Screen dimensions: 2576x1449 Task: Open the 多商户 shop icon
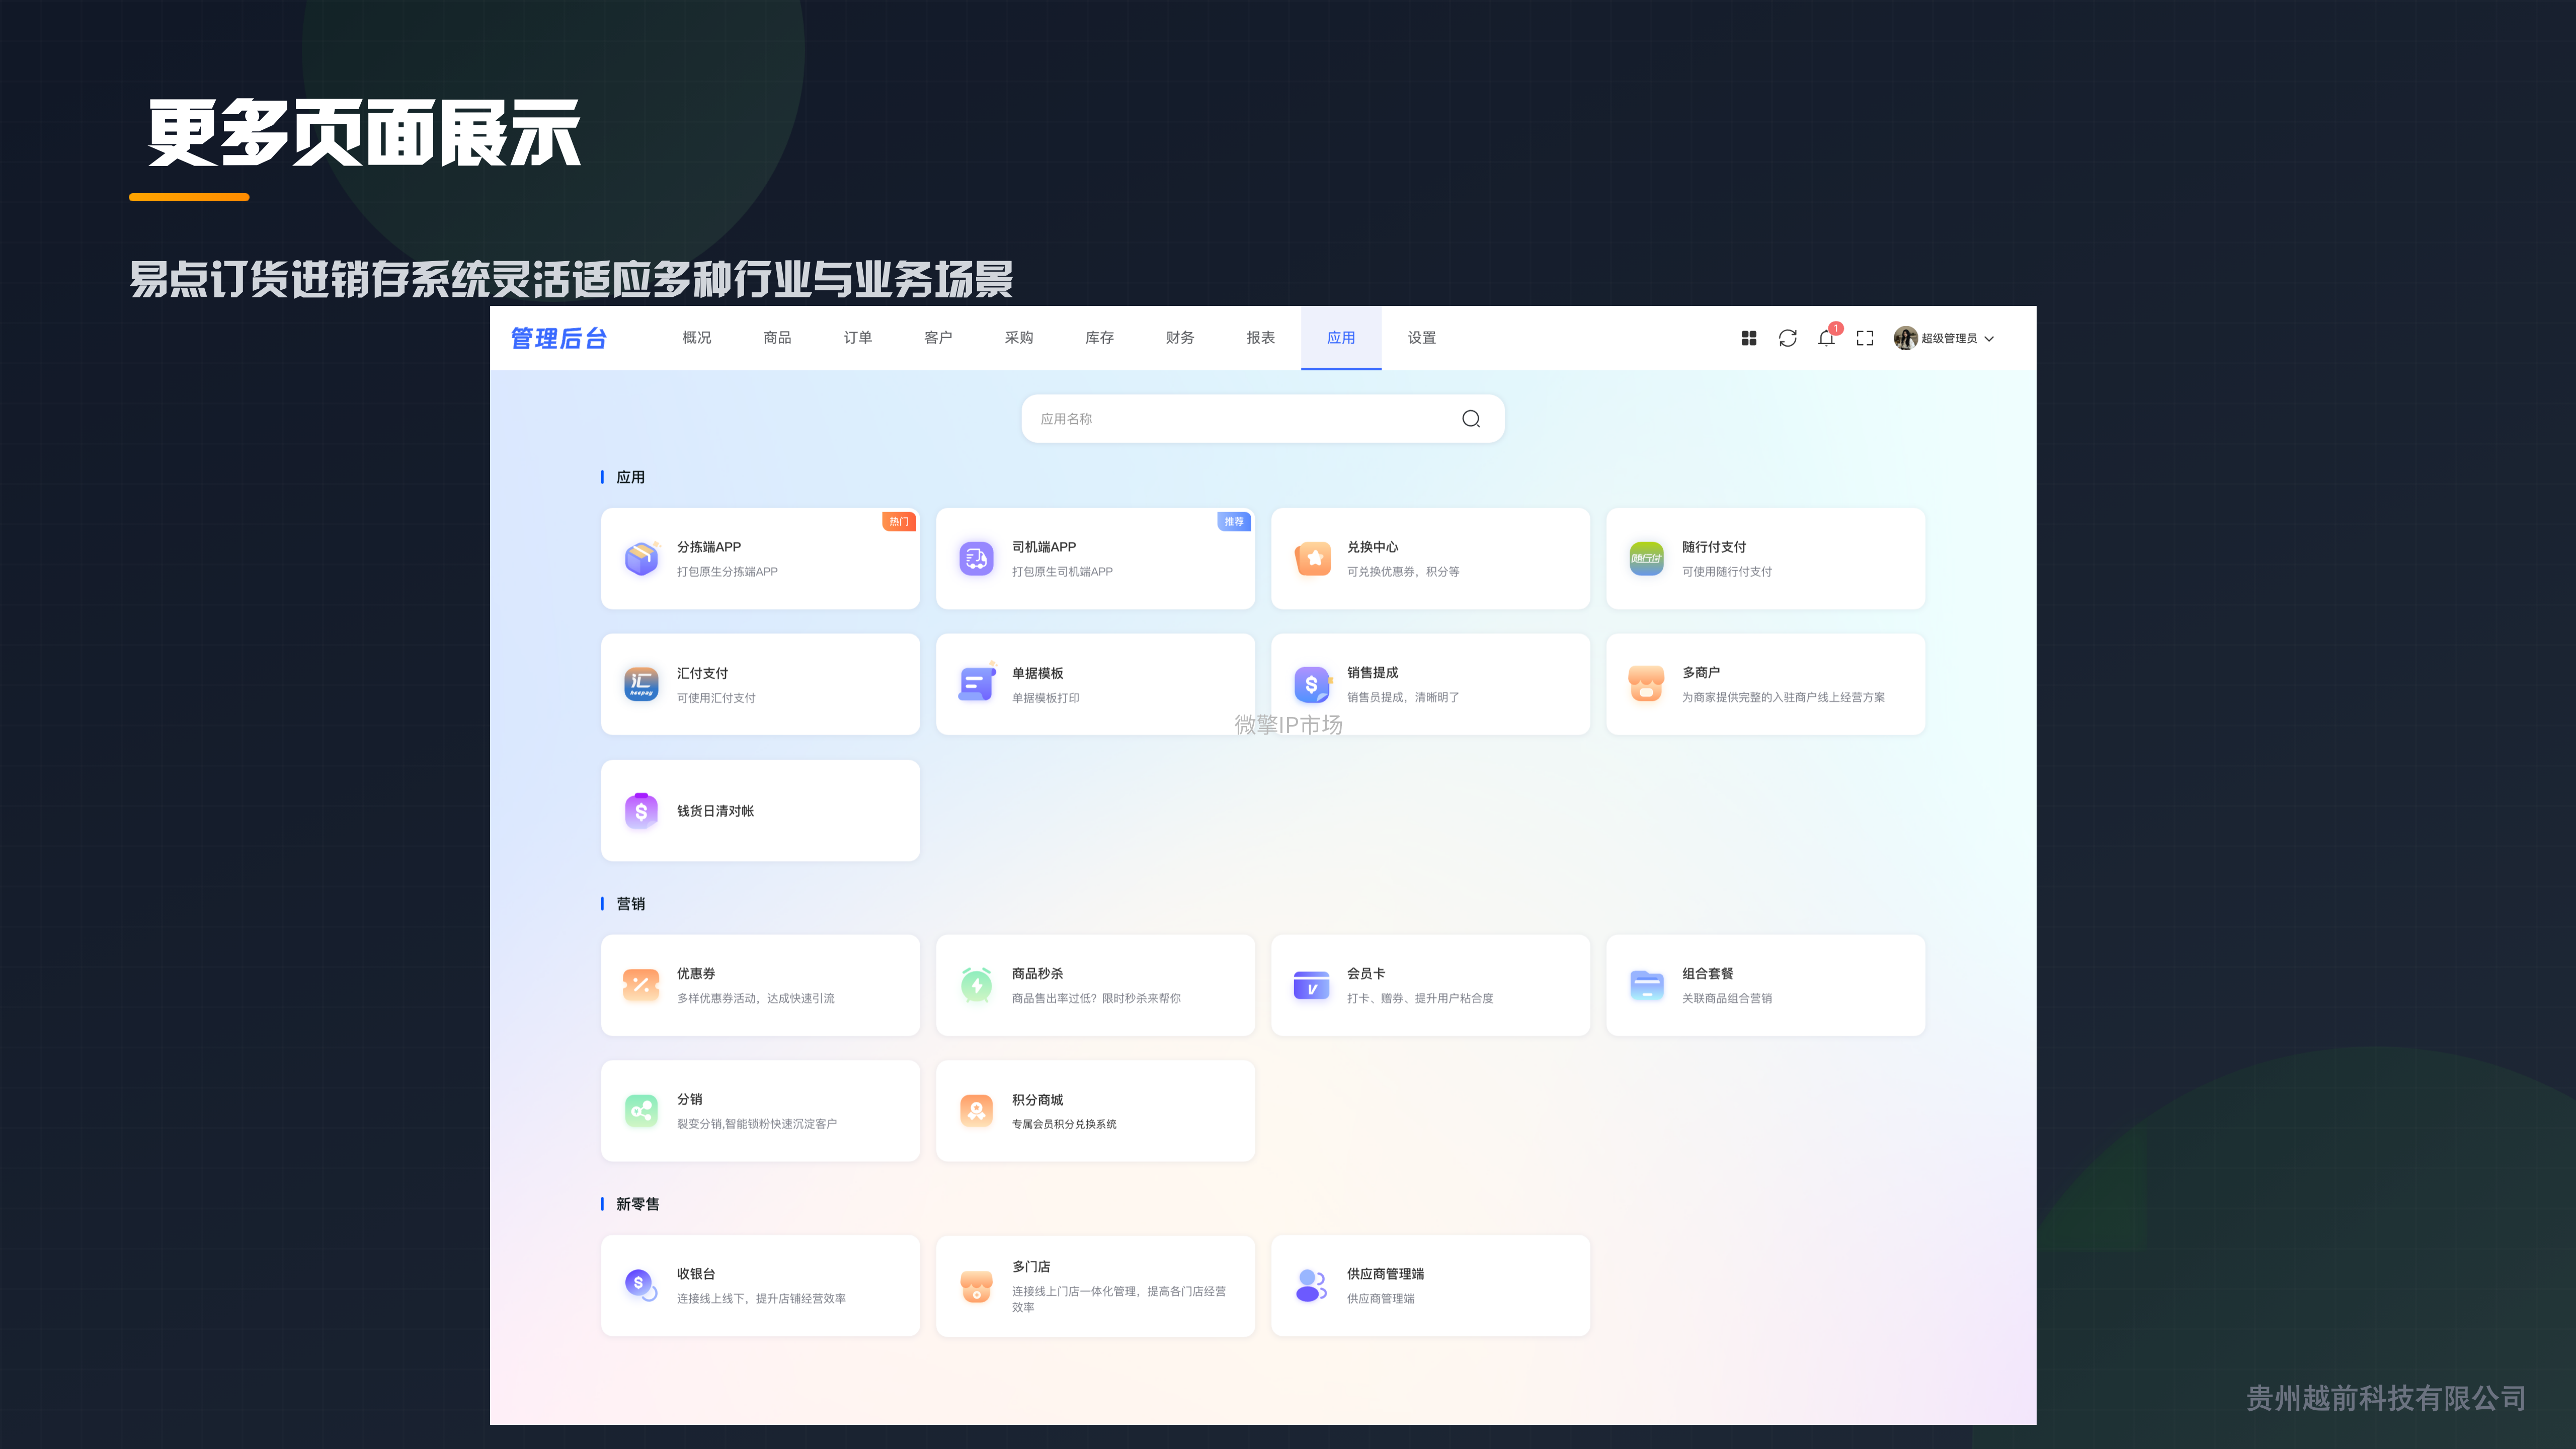click(x=1646, y=684)
